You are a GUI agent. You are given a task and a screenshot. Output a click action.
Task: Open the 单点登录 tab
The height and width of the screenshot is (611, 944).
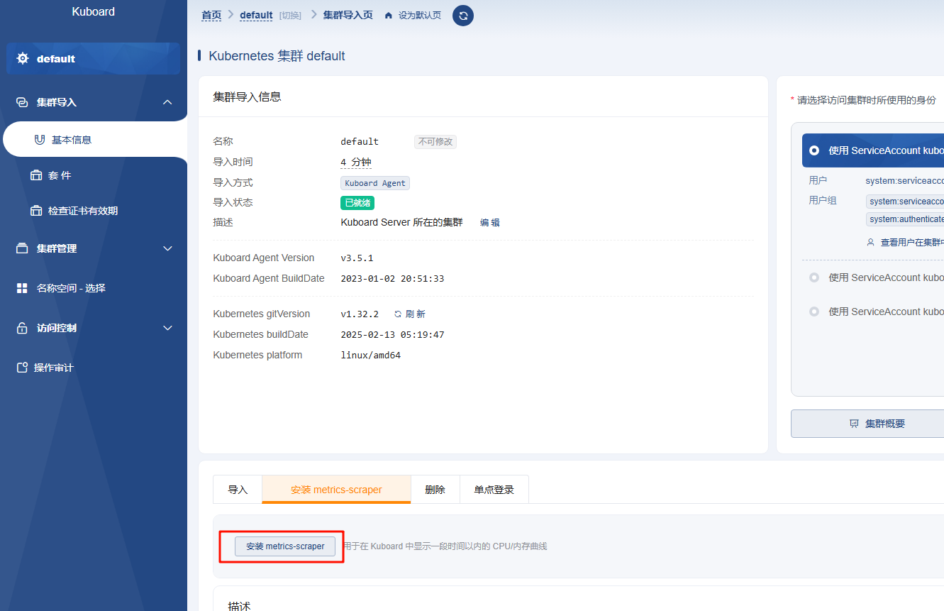[x=494, y=489]
